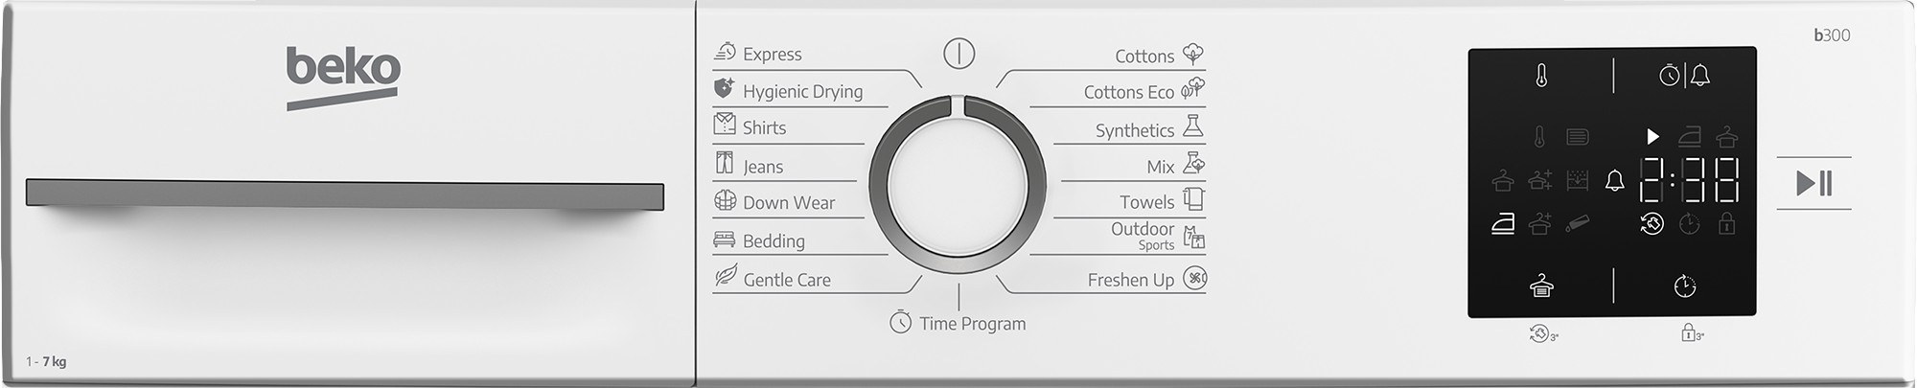Image resolution: width=1917 pixels, height=388 pixels.
Task: Click the Shirts program icon
Action: point(725,125)
